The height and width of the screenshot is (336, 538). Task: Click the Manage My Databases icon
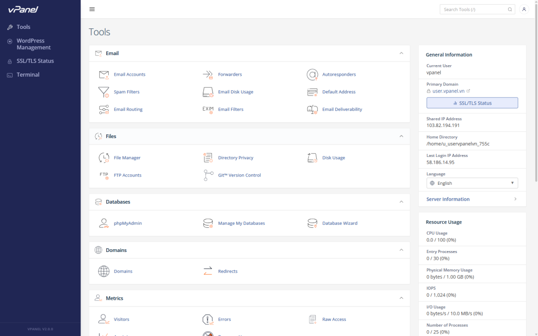[x=208, y=223]
